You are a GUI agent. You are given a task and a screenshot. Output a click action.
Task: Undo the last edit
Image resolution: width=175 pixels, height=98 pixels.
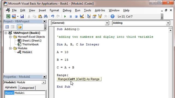pyautogui.click(x=52, y=16)
